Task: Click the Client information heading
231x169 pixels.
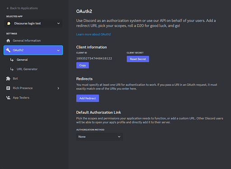Action: (92, 47)
